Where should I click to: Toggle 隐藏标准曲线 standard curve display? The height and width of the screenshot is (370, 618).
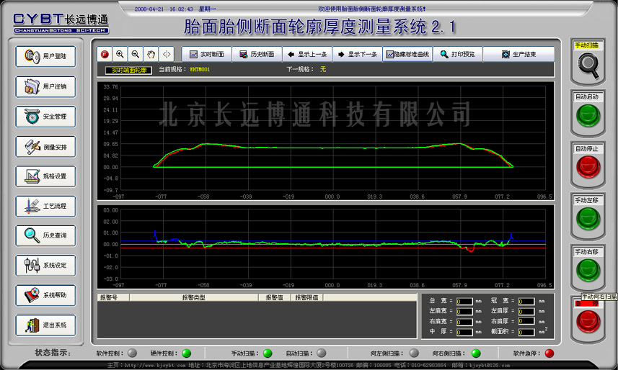point(407,54)
